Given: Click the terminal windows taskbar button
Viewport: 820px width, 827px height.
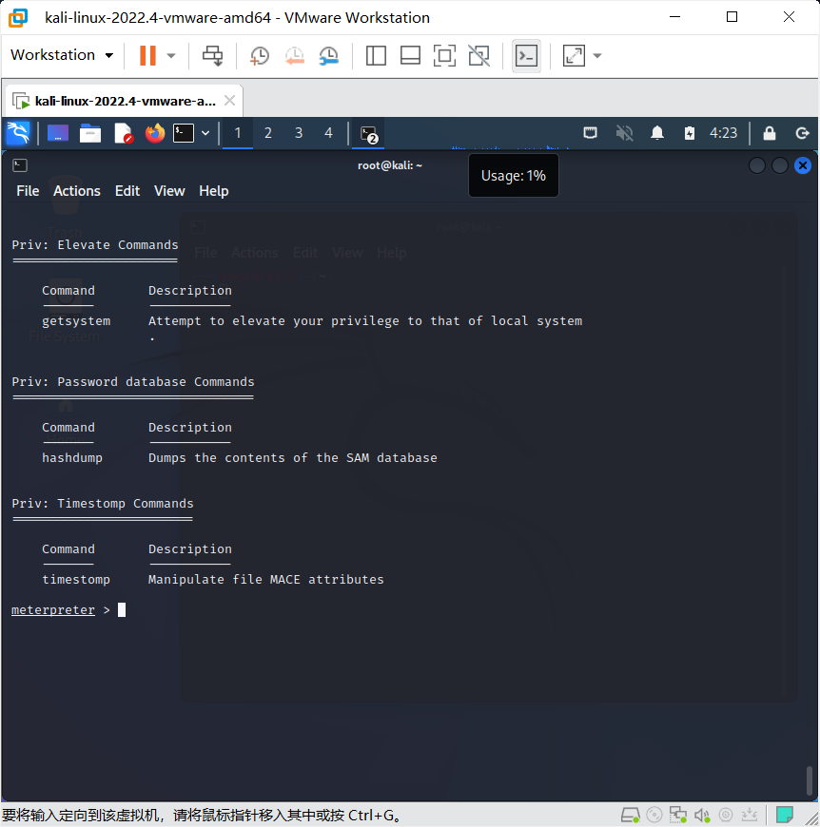Looking at the screenshot, I should pos(368,134).
